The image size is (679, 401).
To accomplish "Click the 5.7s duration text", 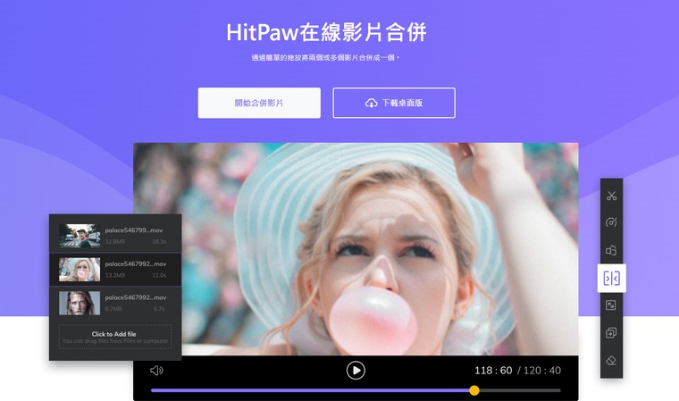I will pyautogui.click(x=159, y=309).
